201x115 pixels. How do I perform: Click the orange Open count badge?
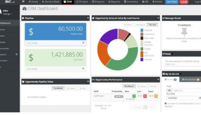pyautogui.click(x=156, y=96)
